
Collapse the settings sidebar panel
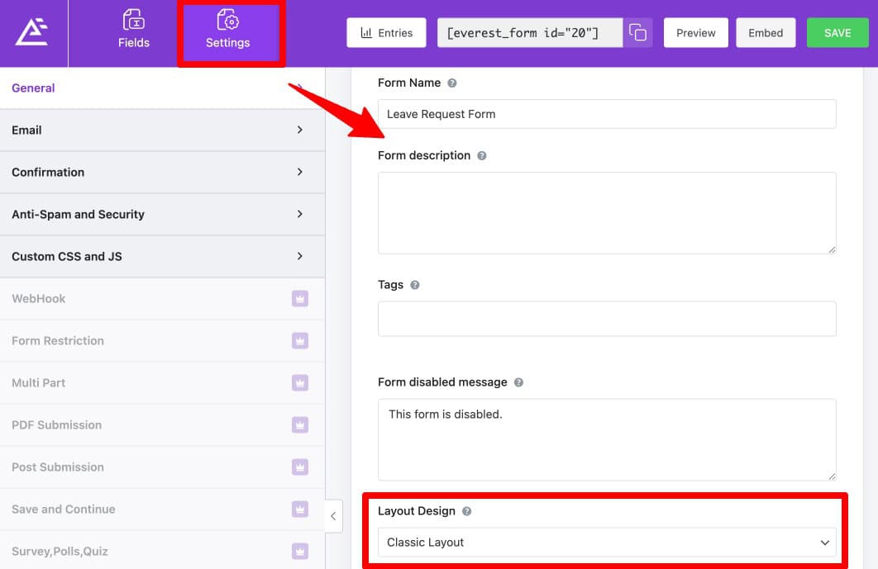[334, 516]
